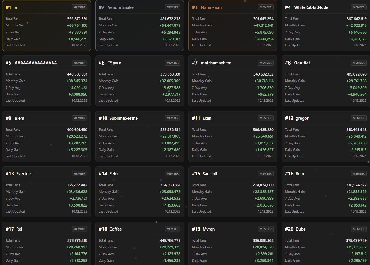This screenshot has height=265, width=370.
Task: Select the monthly gain value "+32,005,309"
Action: 170,81
